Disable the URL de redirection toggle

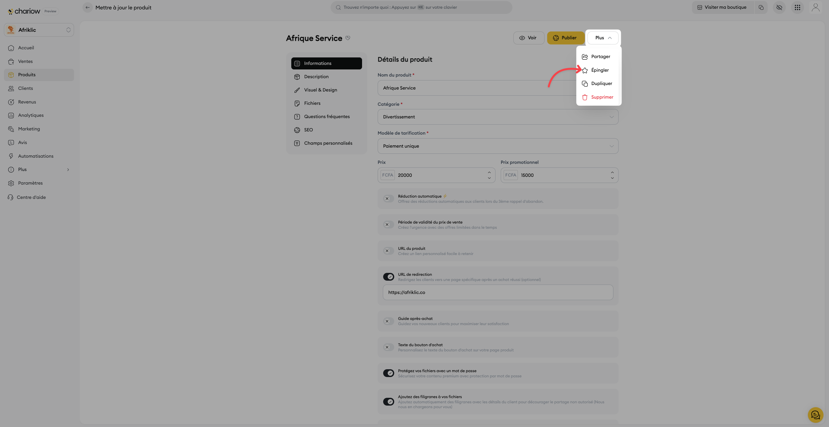coord(388,277)
